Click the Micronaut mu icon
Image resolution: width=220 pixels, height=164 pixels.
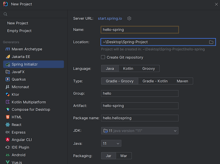(8, 87)
